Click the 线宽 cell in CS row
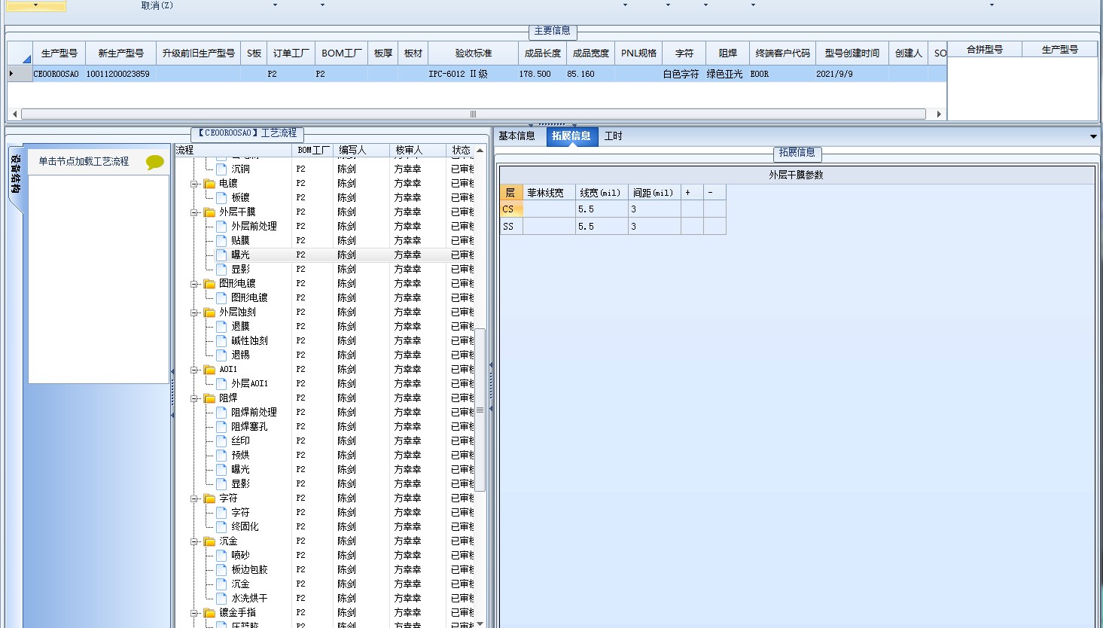The image size is (1103, 628). pyautogui.click(x=602, y=209)
